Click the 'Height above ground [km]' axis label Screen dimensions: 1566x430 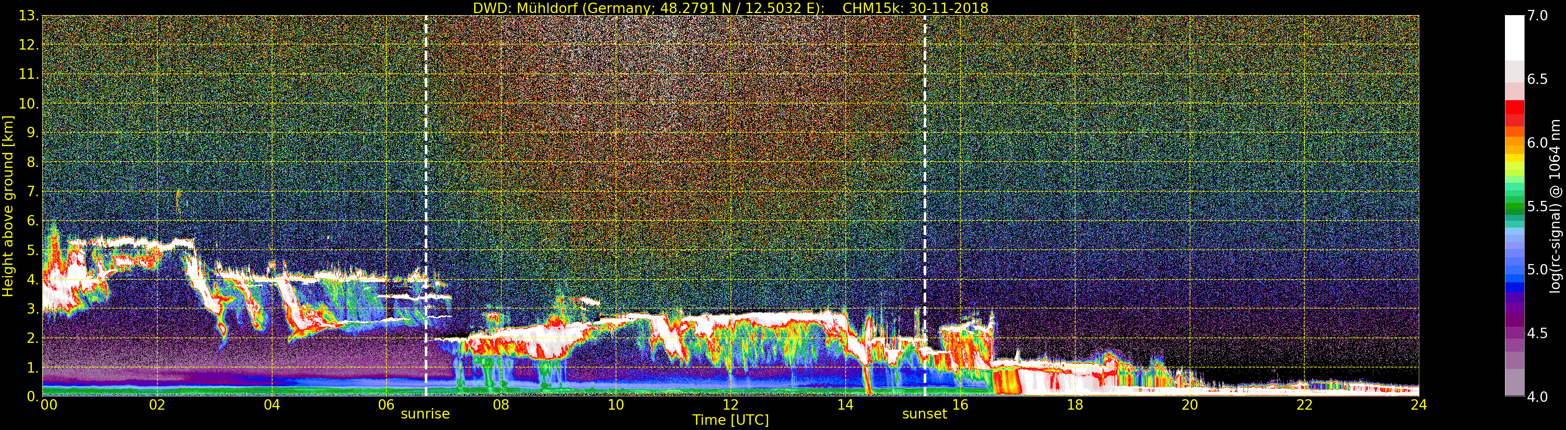tap(8, 206)
